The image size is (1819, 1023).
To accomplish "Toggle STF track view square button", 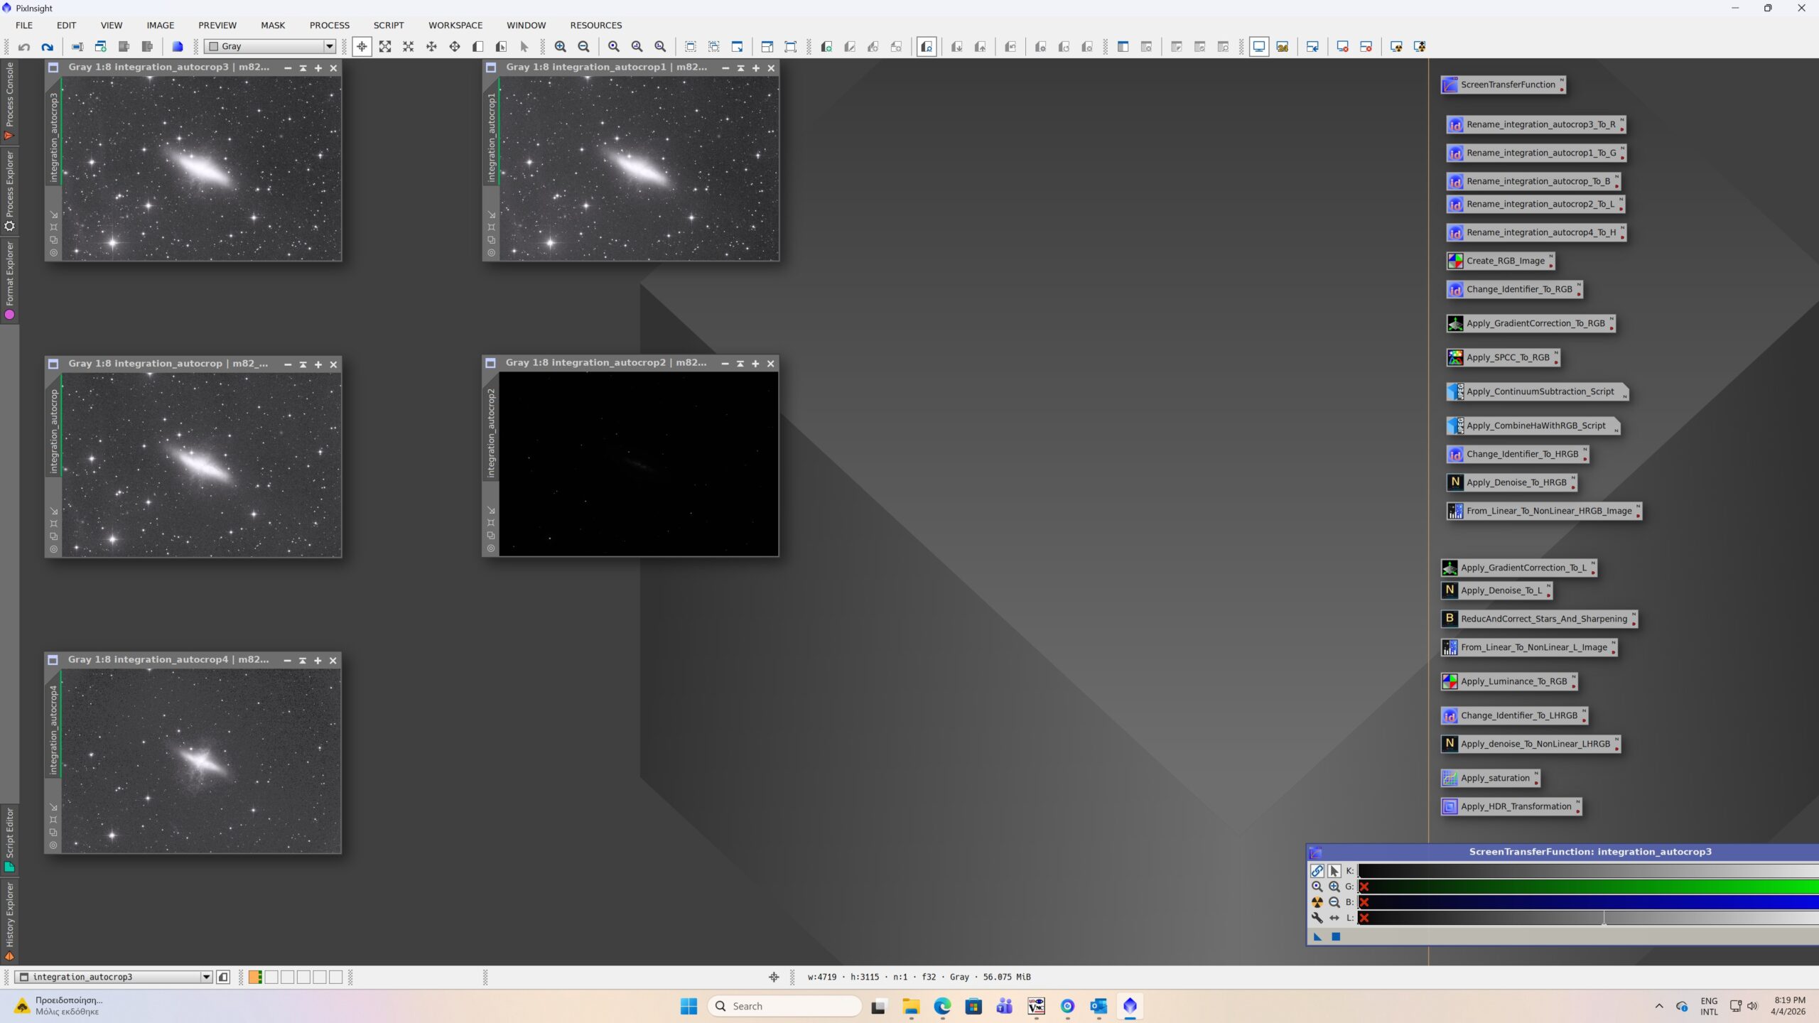I will [1336, 936].
